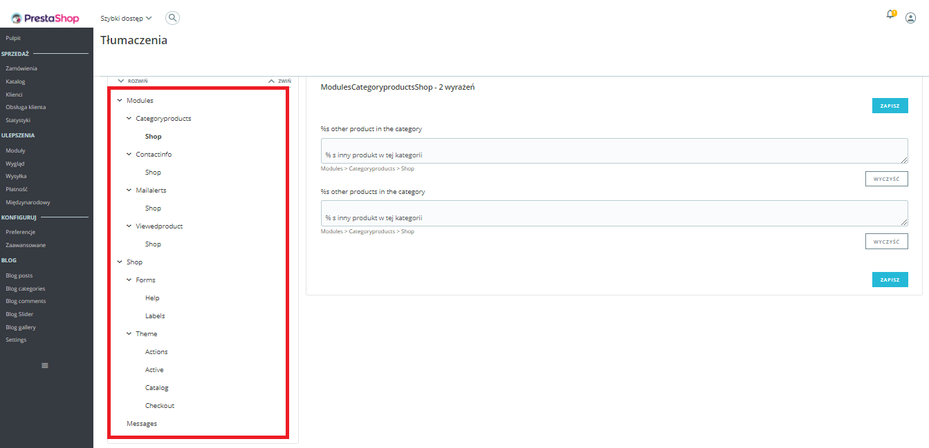
Task: Select Labels under Forms
Action: (155, 316)
